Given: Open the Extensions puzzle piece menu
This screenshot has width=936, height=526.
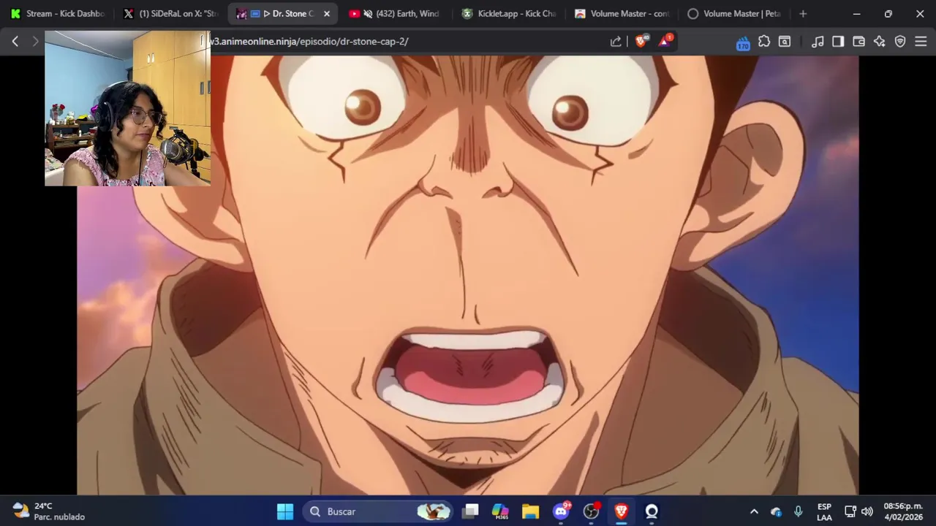Looking at the screenshot, I should (764, 42).
